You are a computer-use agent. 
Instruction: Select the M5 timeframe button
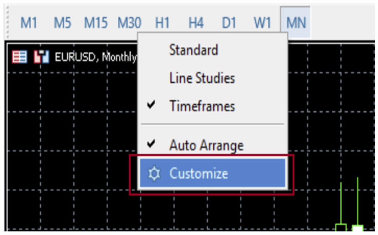click(x=62, y=23)
